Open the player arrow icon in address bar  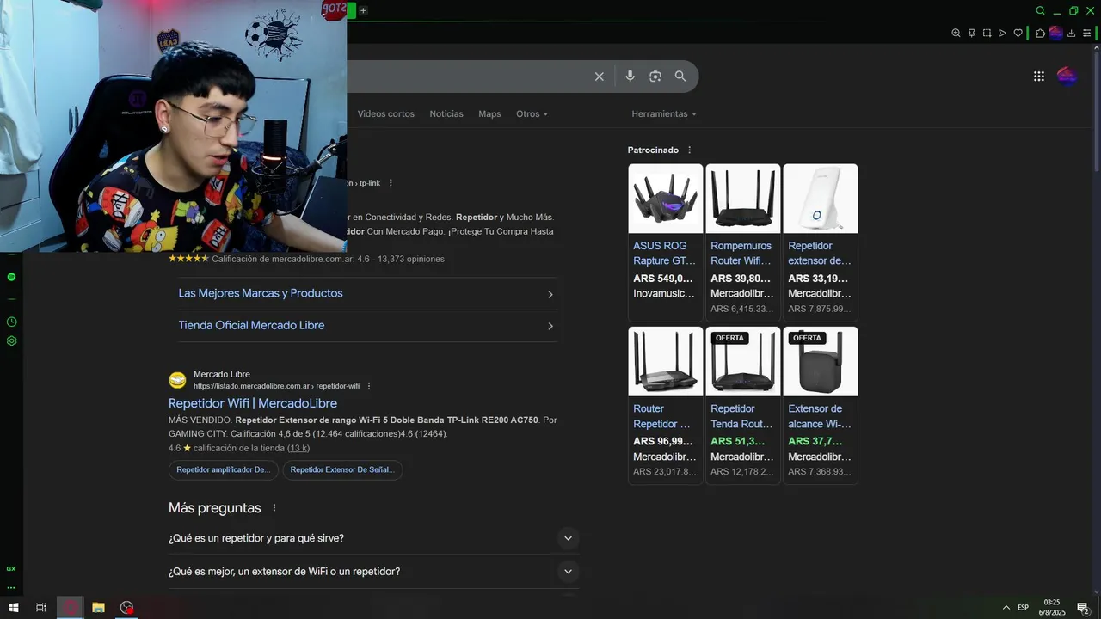(x=1002, y=33)
